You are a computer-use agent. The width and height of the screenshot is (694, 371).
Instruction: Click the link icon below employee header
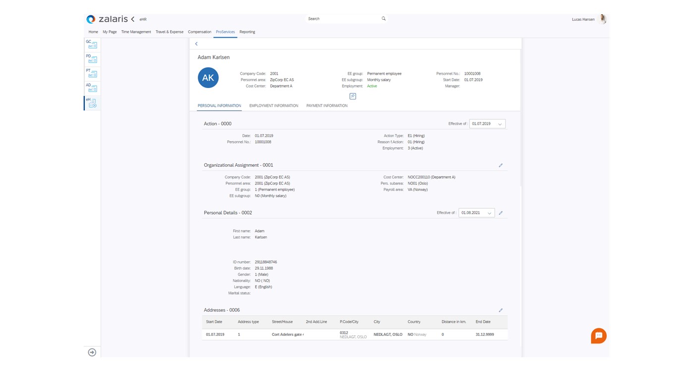tap(352, 96)
